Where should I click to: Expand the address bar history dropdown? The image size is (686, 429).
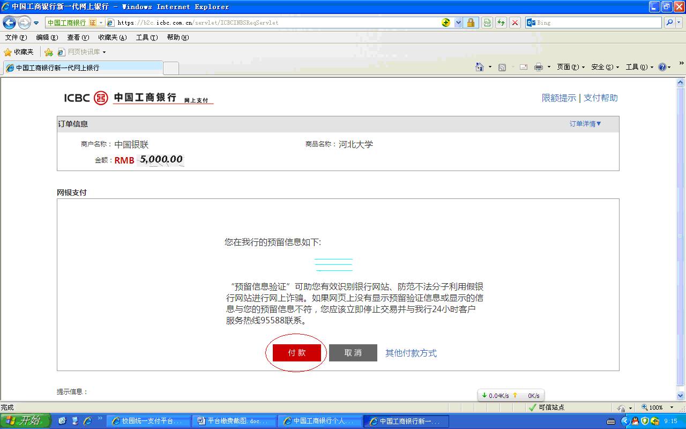(x=458, y=23)
